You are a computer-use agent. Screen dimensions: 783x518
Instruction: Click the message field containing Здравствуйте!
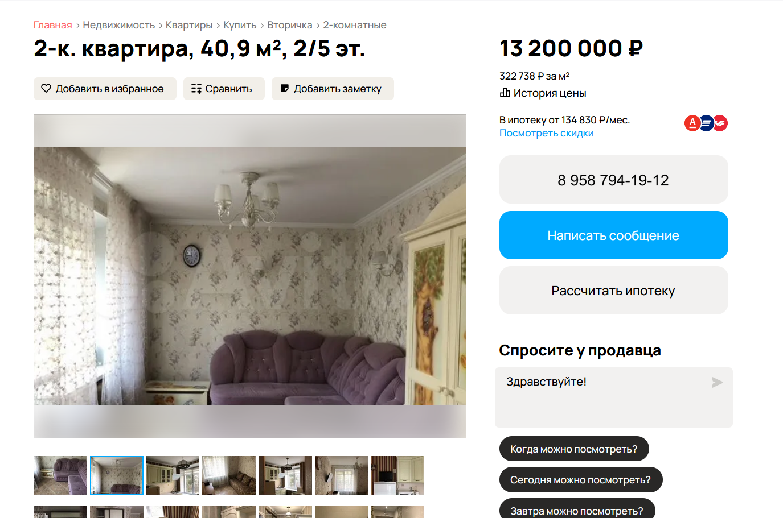click(x=614, y=397)
